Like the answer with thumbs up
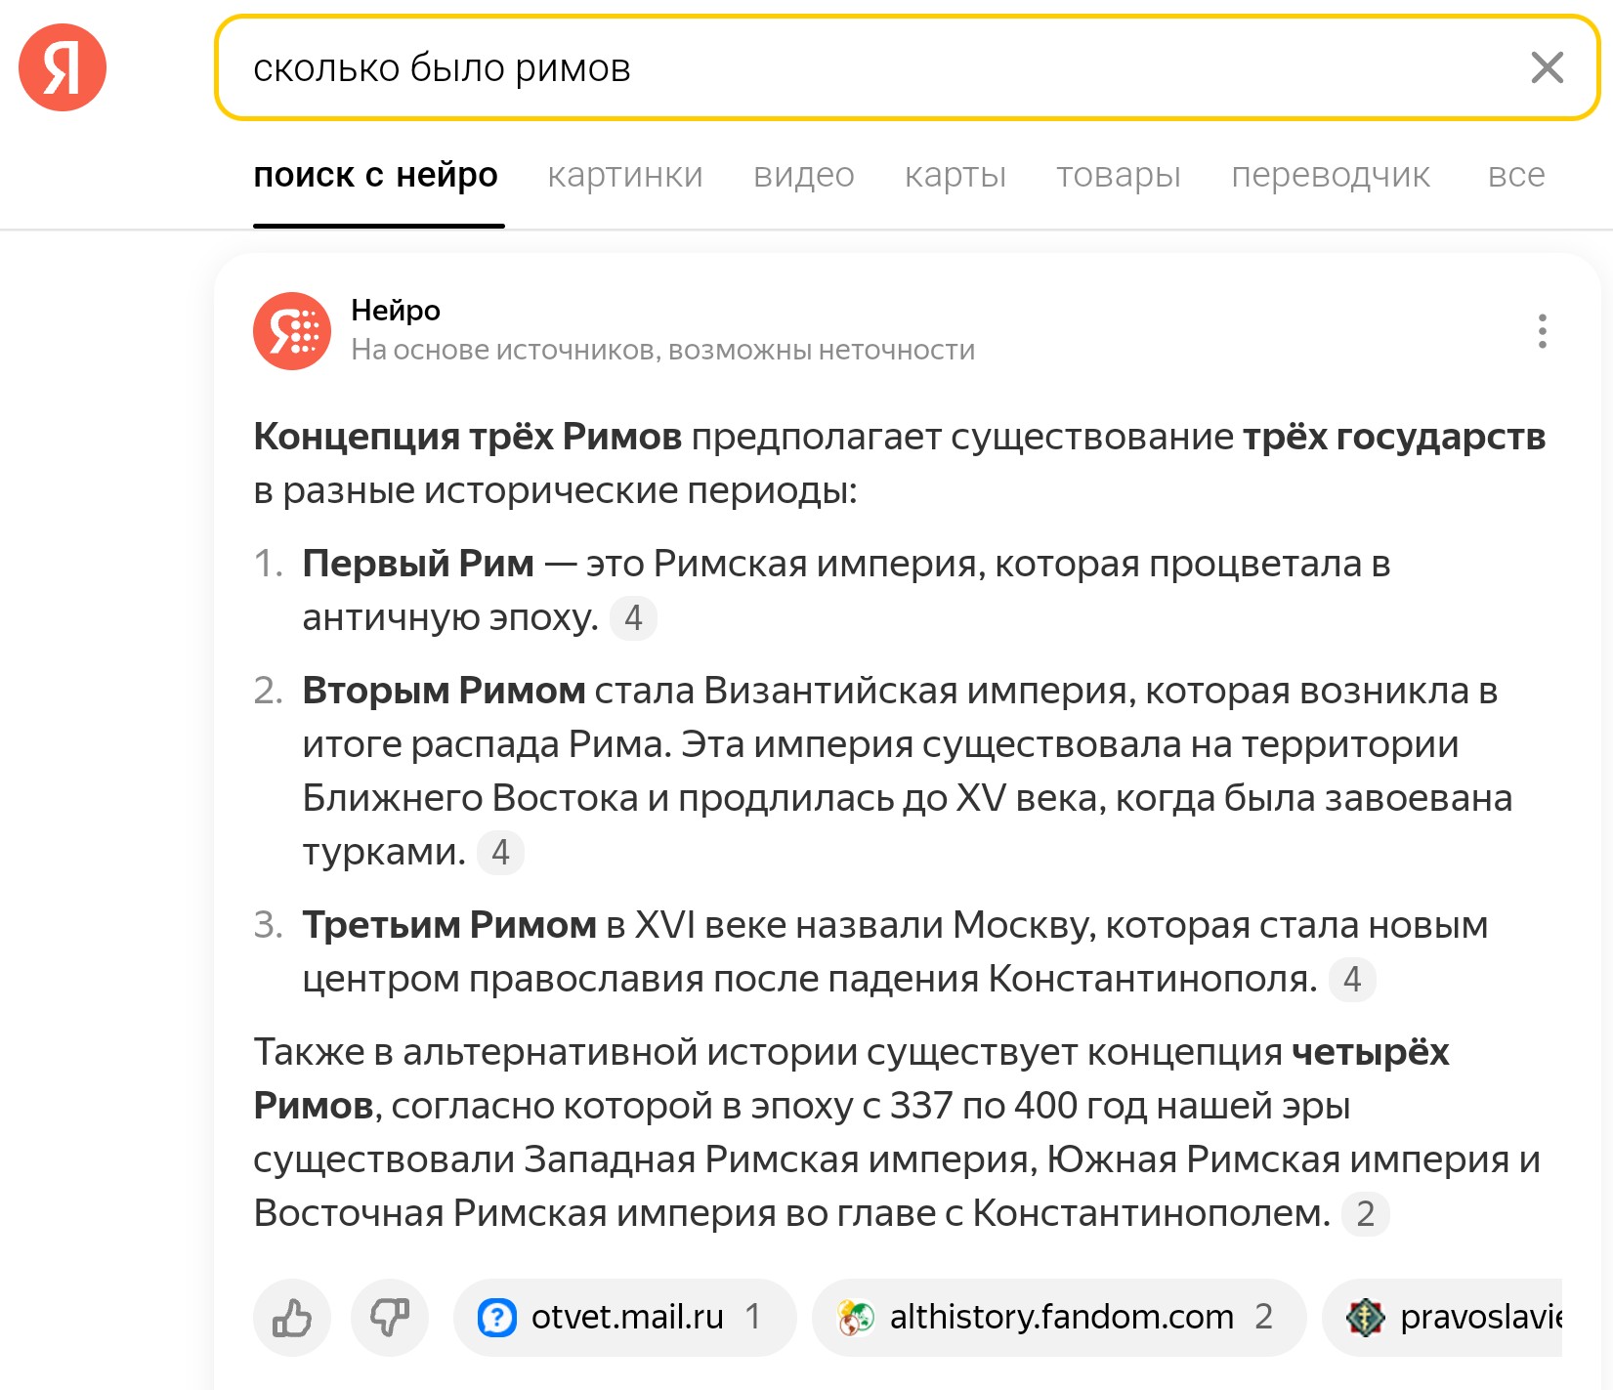The width and height of the screenshot is (1613, 1390). 292,1318
